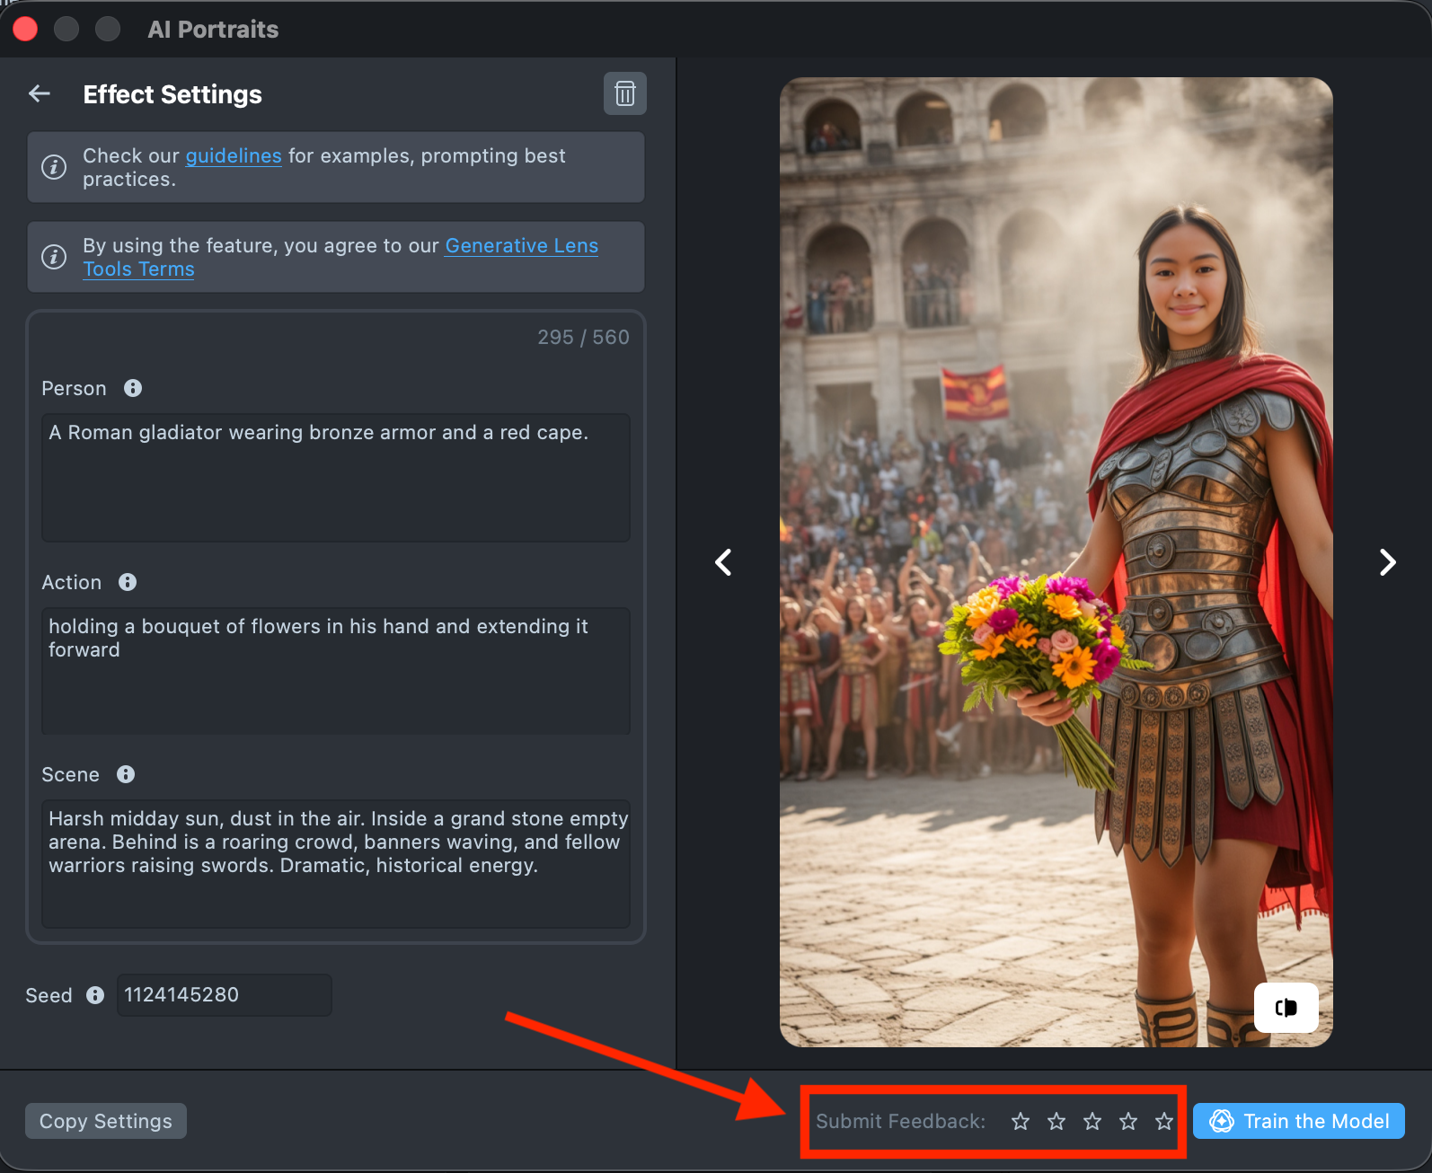This screenshot has height=1173, width=1432.
Task: Click the info icon next to Seed
Action: click(x=95, y=995)
